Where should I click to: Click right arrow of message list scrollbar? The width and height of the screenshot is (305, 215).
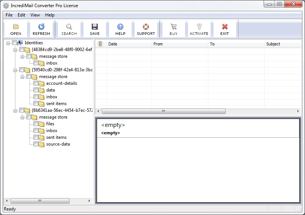pyautogui.click(x=298, y=111)
